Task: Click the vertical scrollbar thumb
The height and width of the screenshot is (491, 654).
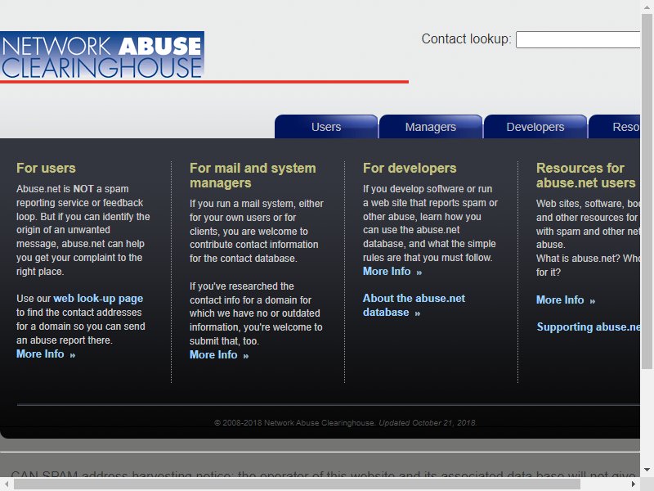Action: 647,191
